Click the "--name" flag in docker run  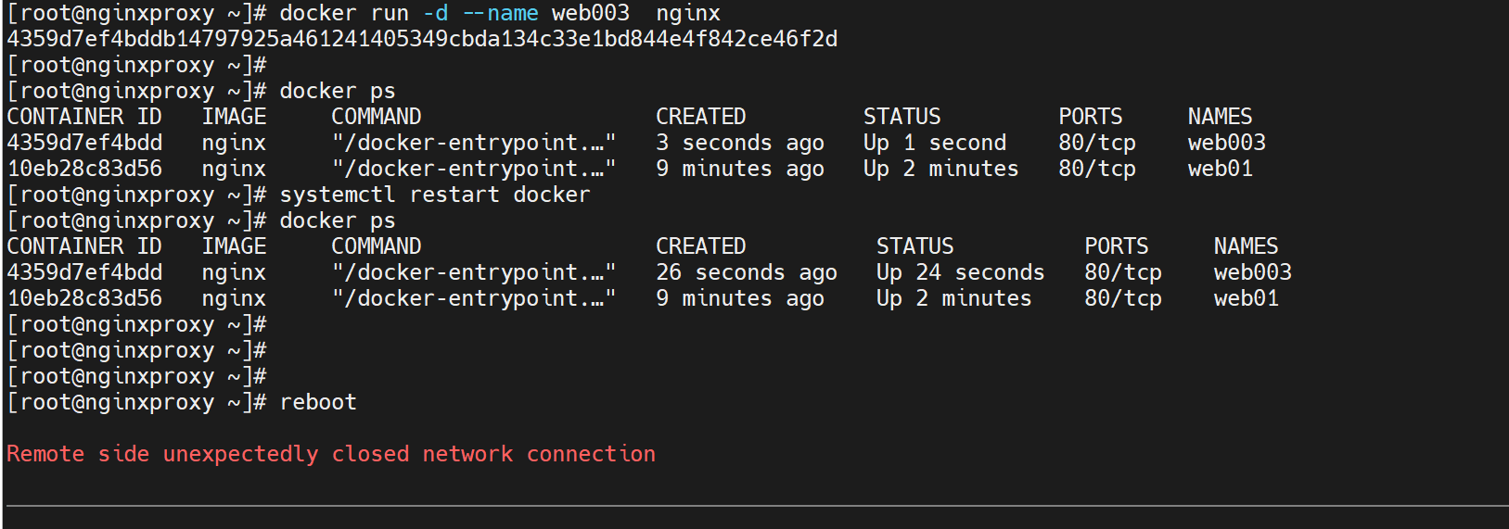coord(500,13)
